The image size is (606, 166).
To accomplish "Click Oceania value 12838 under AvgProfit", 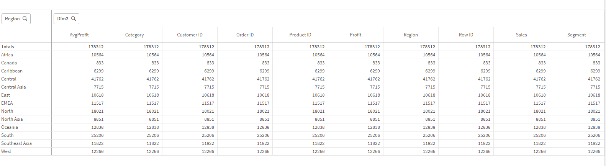I will pyautogui.click(x=97, y=127).
